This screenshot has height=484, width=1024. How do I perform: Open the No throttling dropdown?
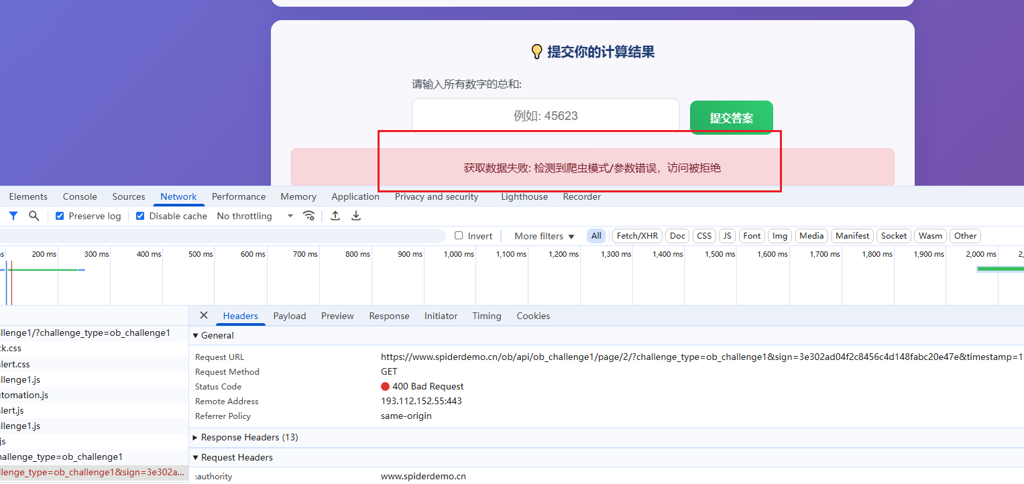pos(255,216)
